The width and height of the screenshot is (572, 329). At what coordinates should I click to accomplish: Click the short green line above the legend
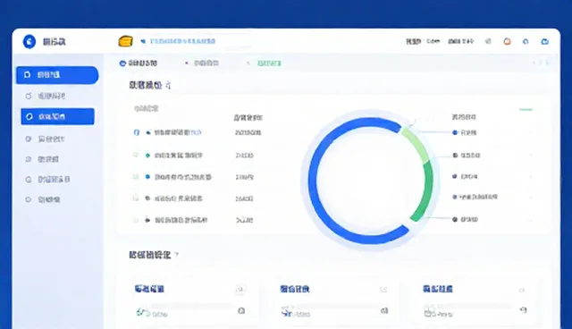click(526, 109)
